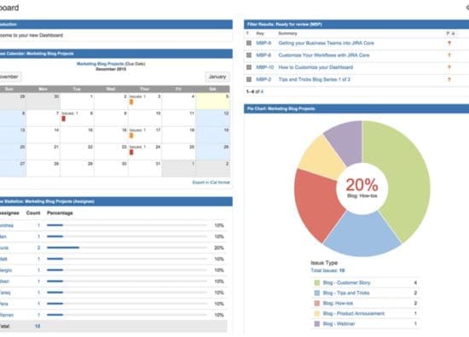Image resolution: width=469 pixels, height=337 pixels.
Task: Select the red Blog How-tos pie slice
Action: (318, 204)
